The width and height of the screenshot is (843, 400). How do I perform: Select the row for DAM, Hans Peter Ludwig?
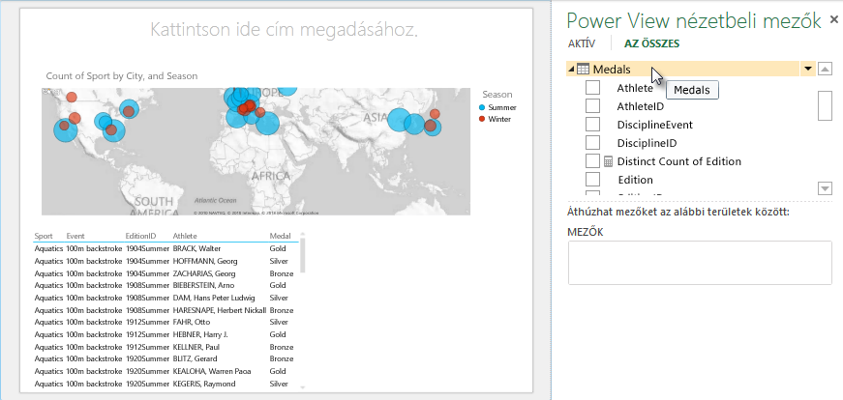164,298
